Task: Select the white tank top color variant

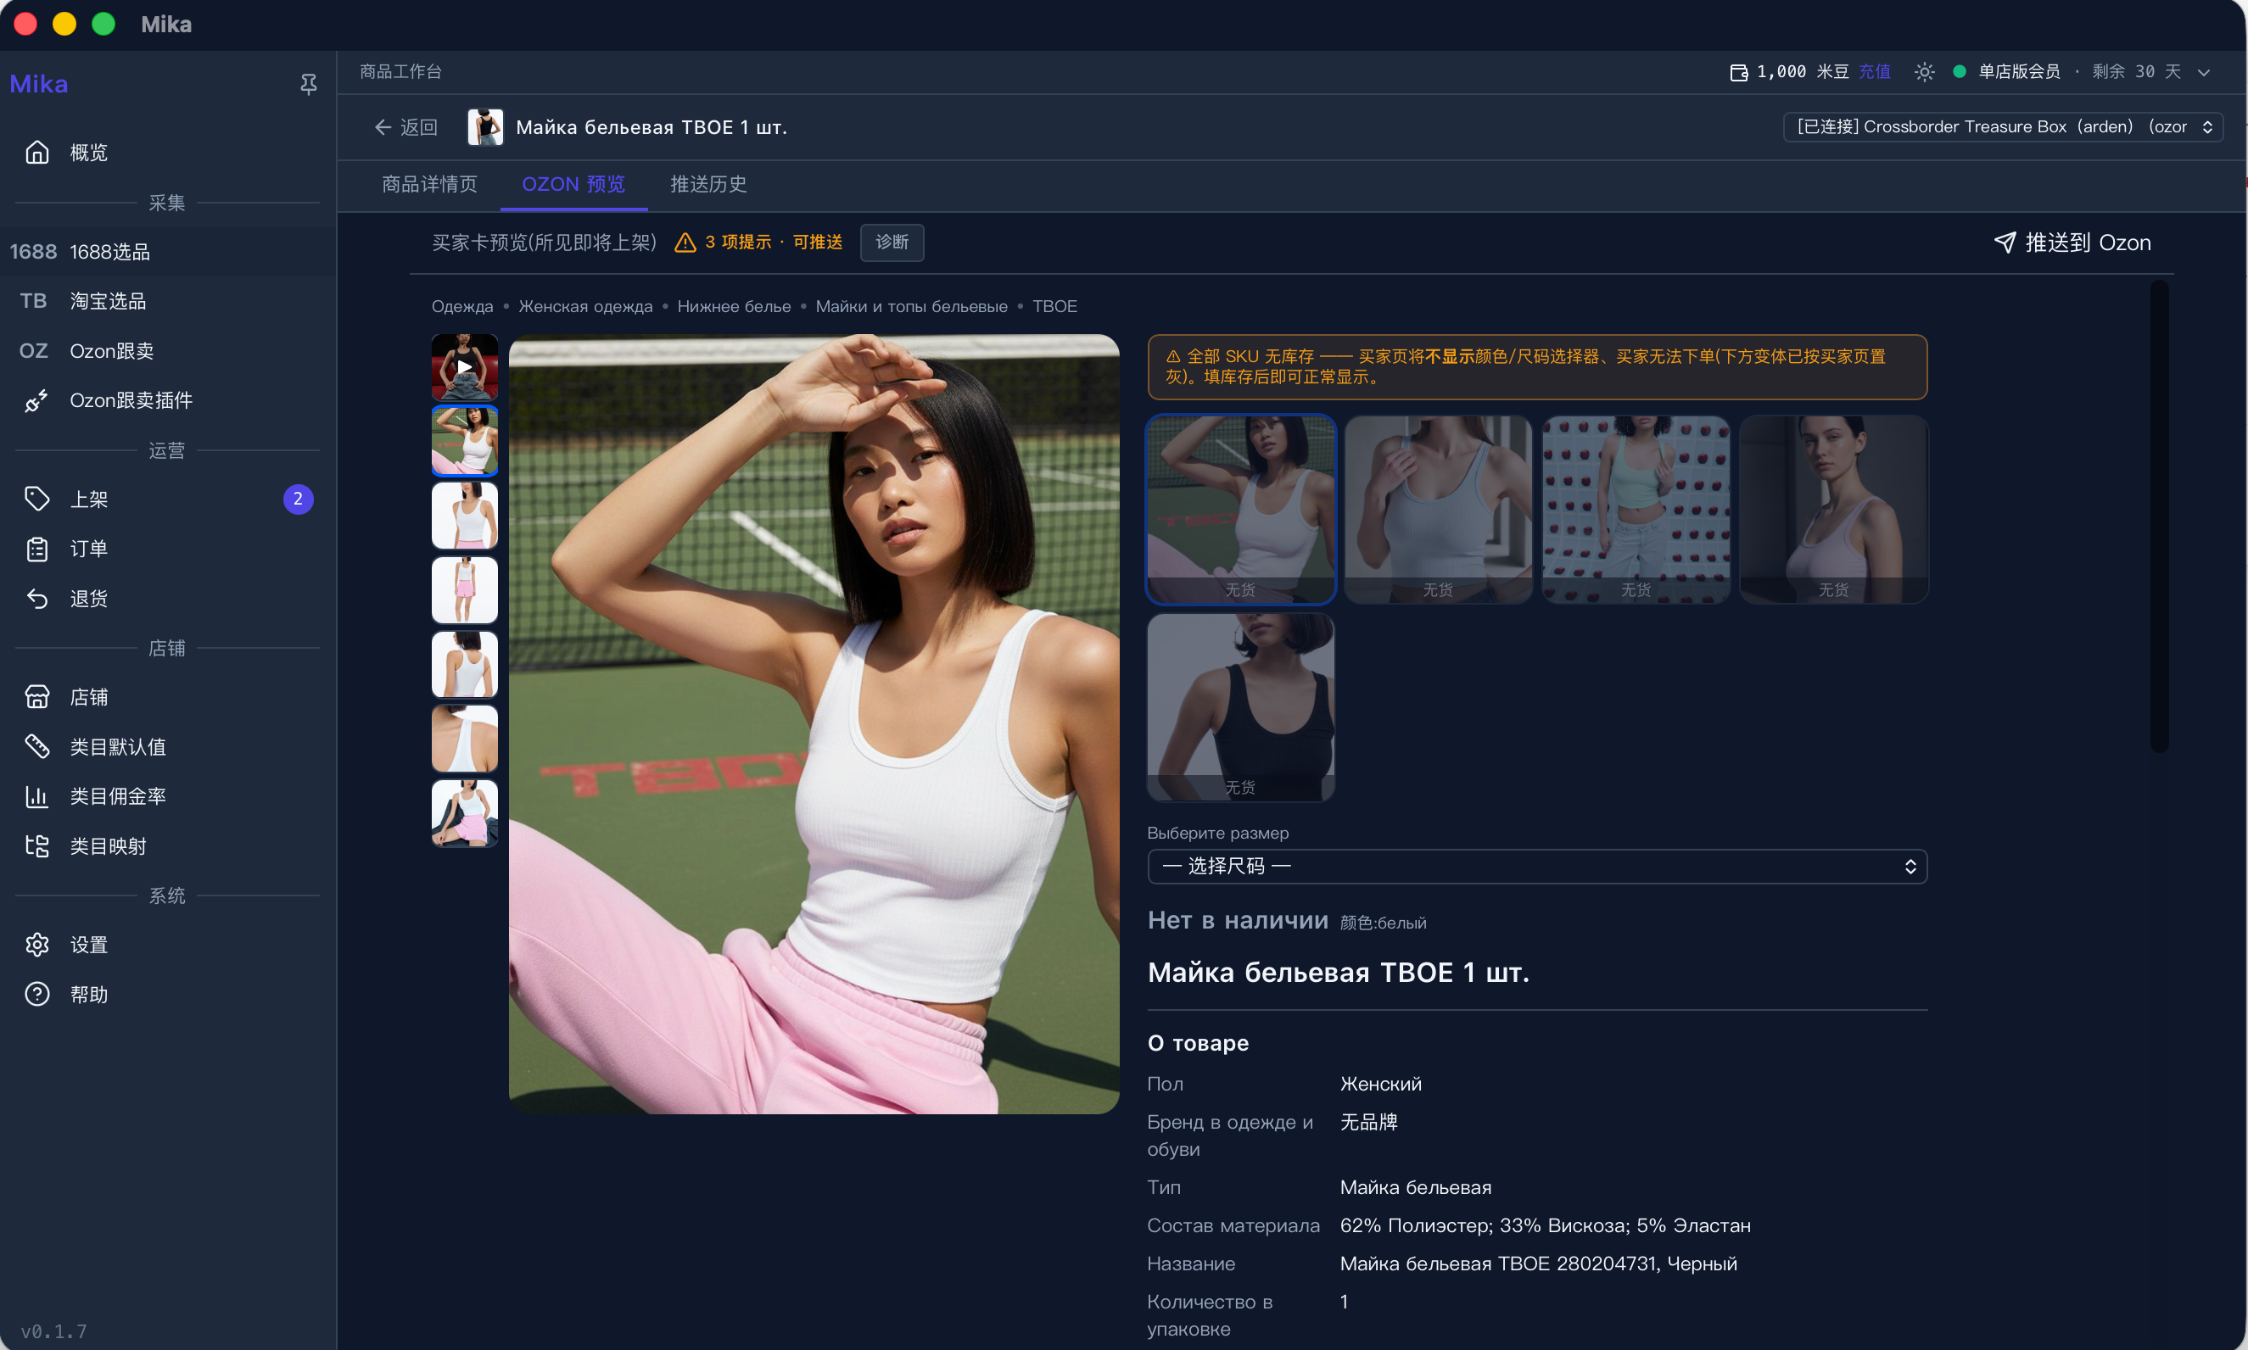Action: tap(1241, 510)
